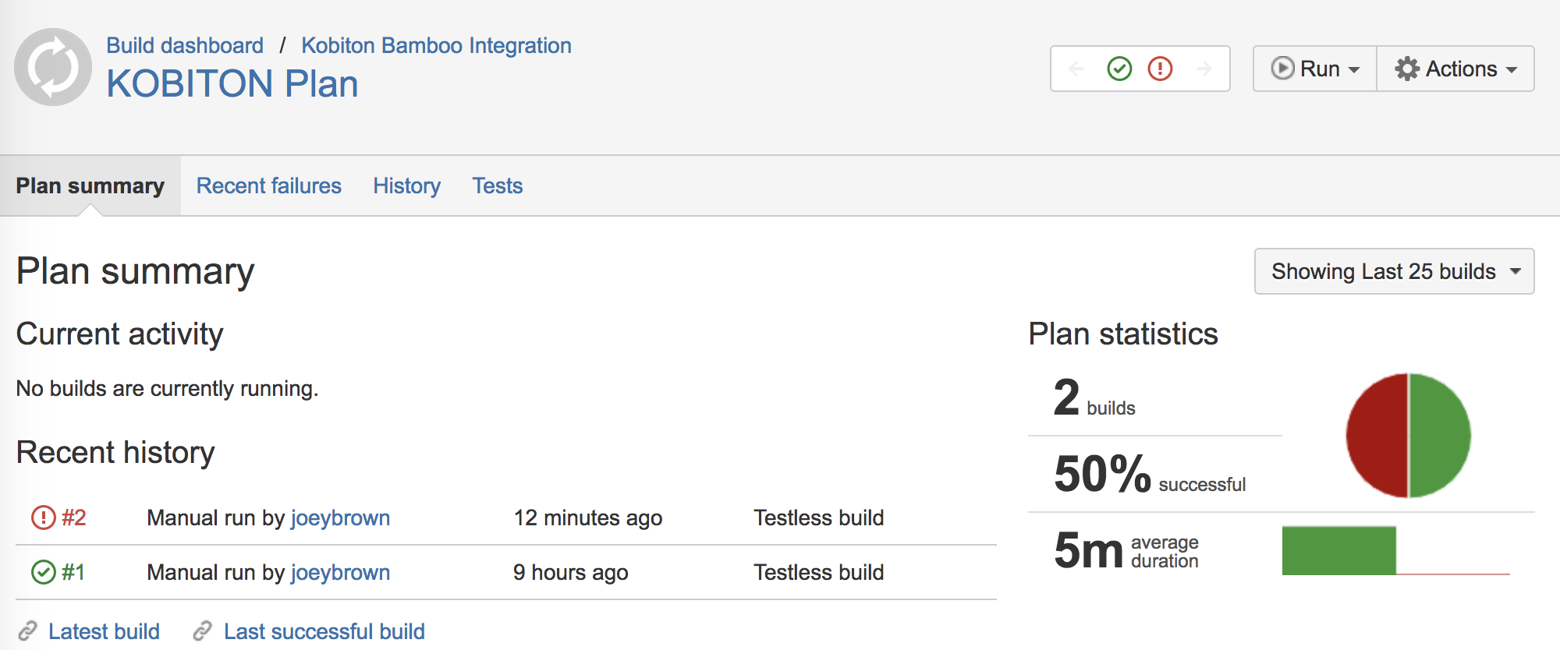The height and width of the screenshot is (650, 1560).
Task: Open the History tab
Action: pyautogui.click(x=406, y=185)
